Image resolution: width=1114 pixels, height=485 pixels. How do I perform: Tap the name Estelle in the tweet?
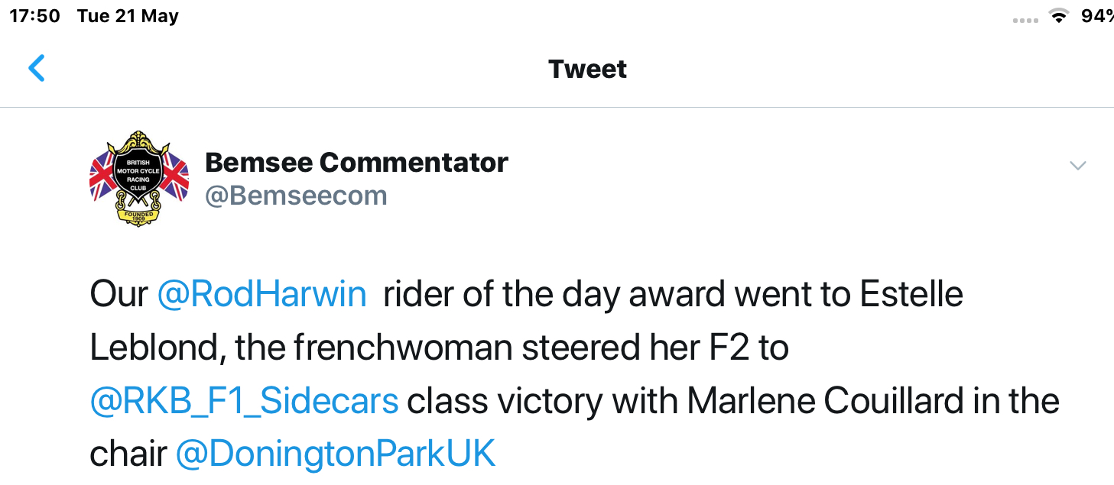tap(911, 295)
